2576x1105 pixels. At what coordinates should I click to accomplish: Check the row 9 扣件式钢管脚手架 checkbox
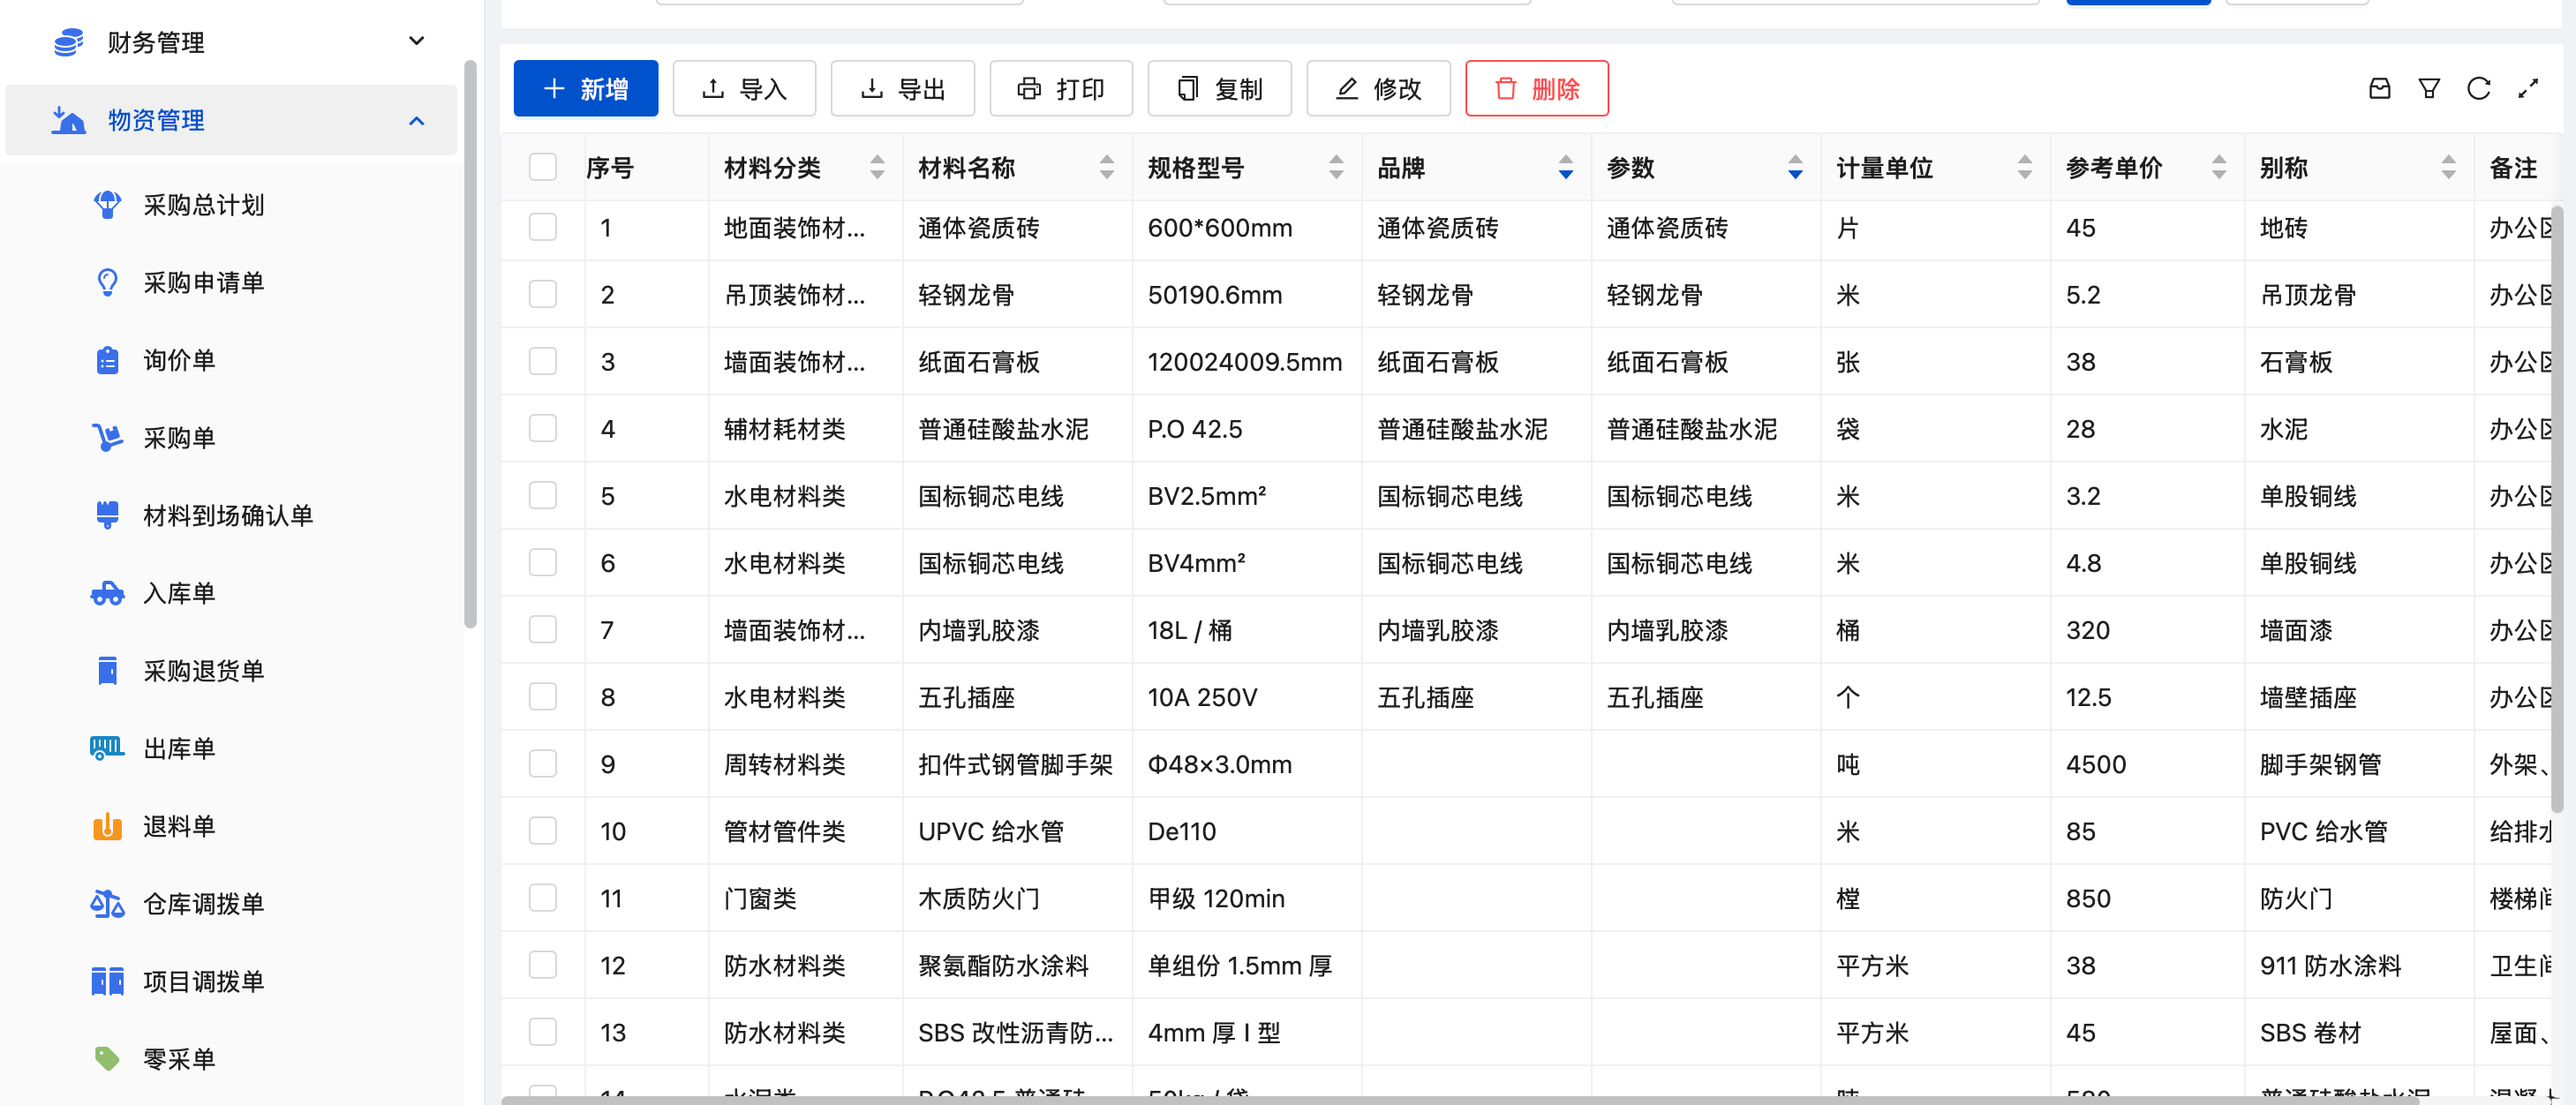coord(542,763)
